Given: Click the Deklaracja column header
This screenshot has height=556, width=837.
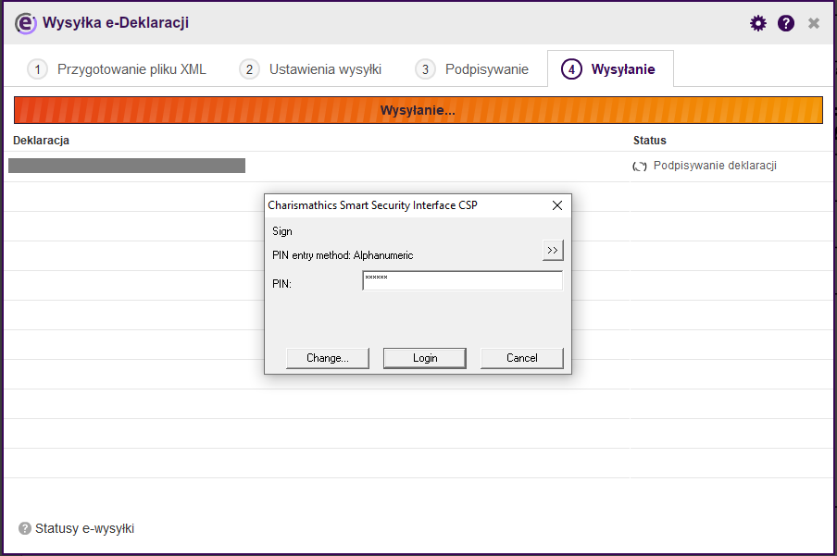Looking at the screenshot, I should (41, 141).
